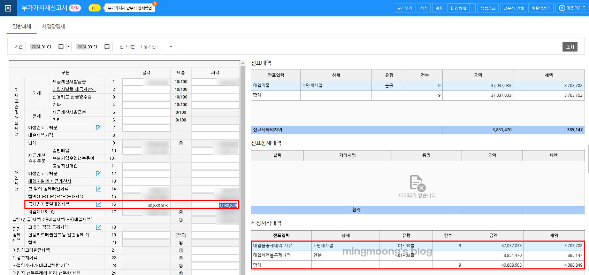Click 차감계(15-16) row label
This screenshot has height=275, width=589.
[x=41, y=212]
